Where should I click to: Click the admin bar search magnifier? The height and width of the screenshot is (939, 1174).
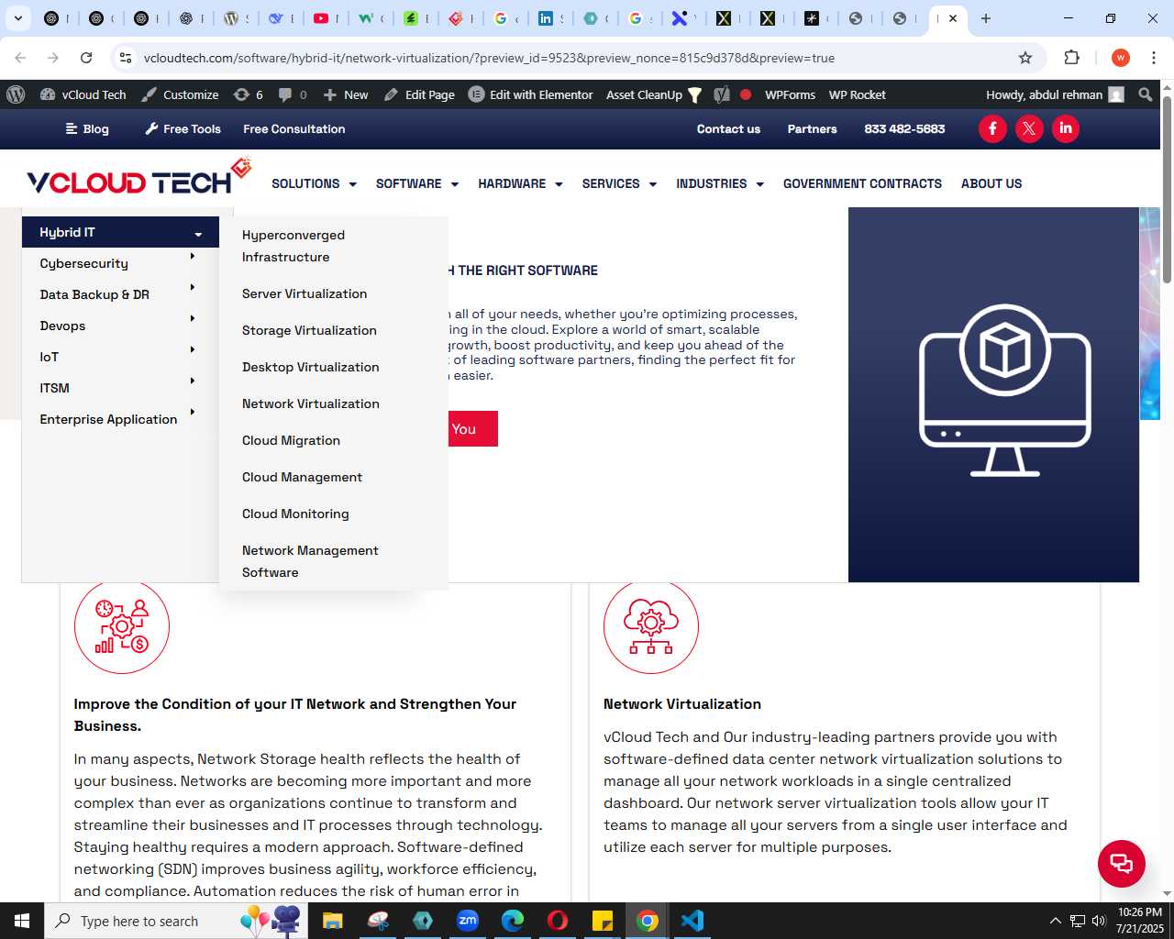click(1145, 94)
